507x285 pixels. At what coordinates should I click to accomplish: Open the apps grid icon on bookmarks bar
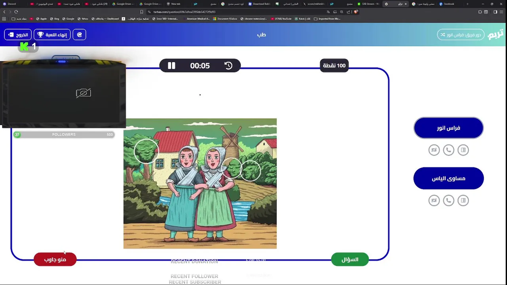tap(4, 19)
